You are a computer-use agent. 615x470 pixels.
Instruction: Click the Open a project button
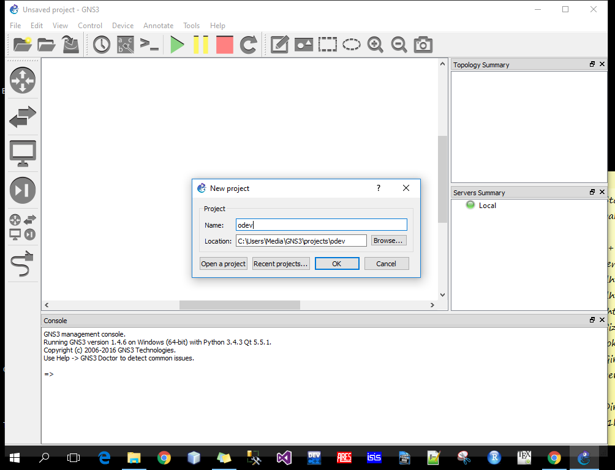[223, 263]
